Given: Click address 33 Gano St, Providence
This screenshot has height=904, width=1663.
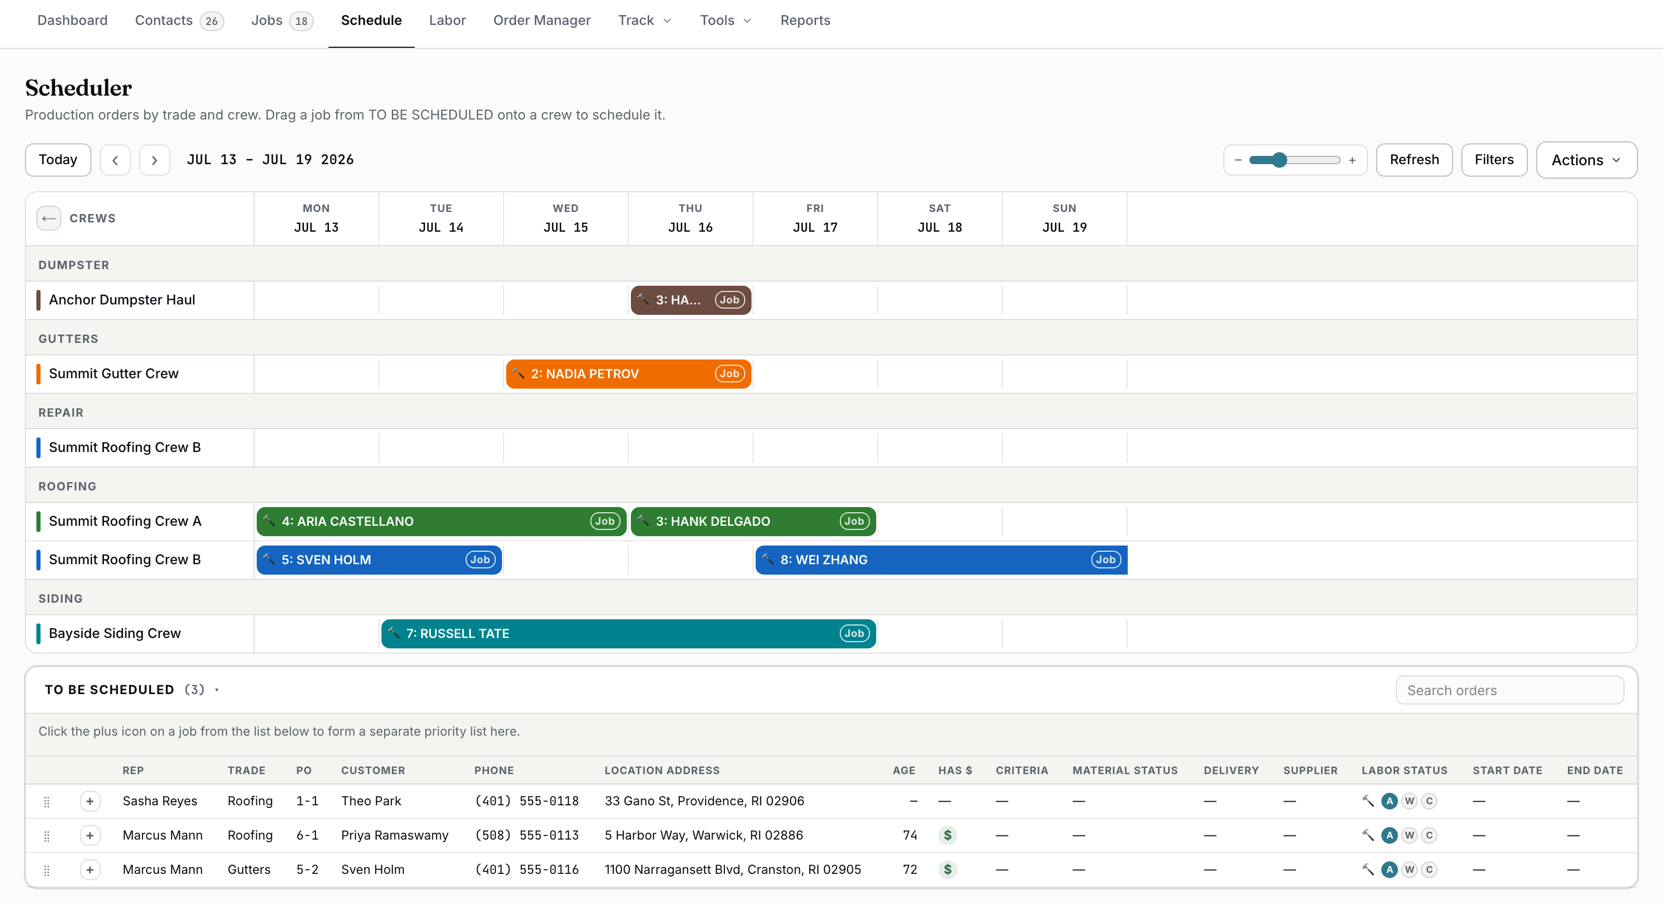Looking at the screenshot, I should [704, 801].
